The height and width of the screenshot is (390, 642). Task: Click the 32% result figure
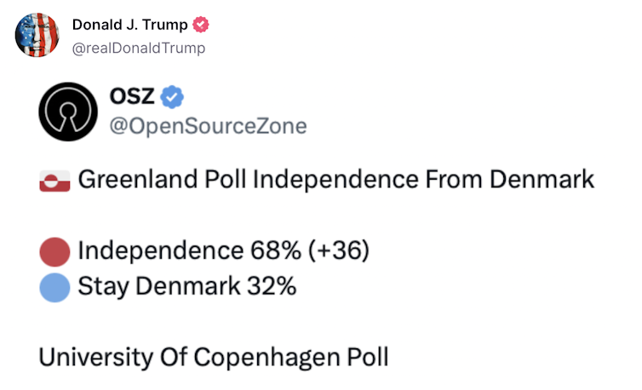pyautogui.click(x=272, y=287)
